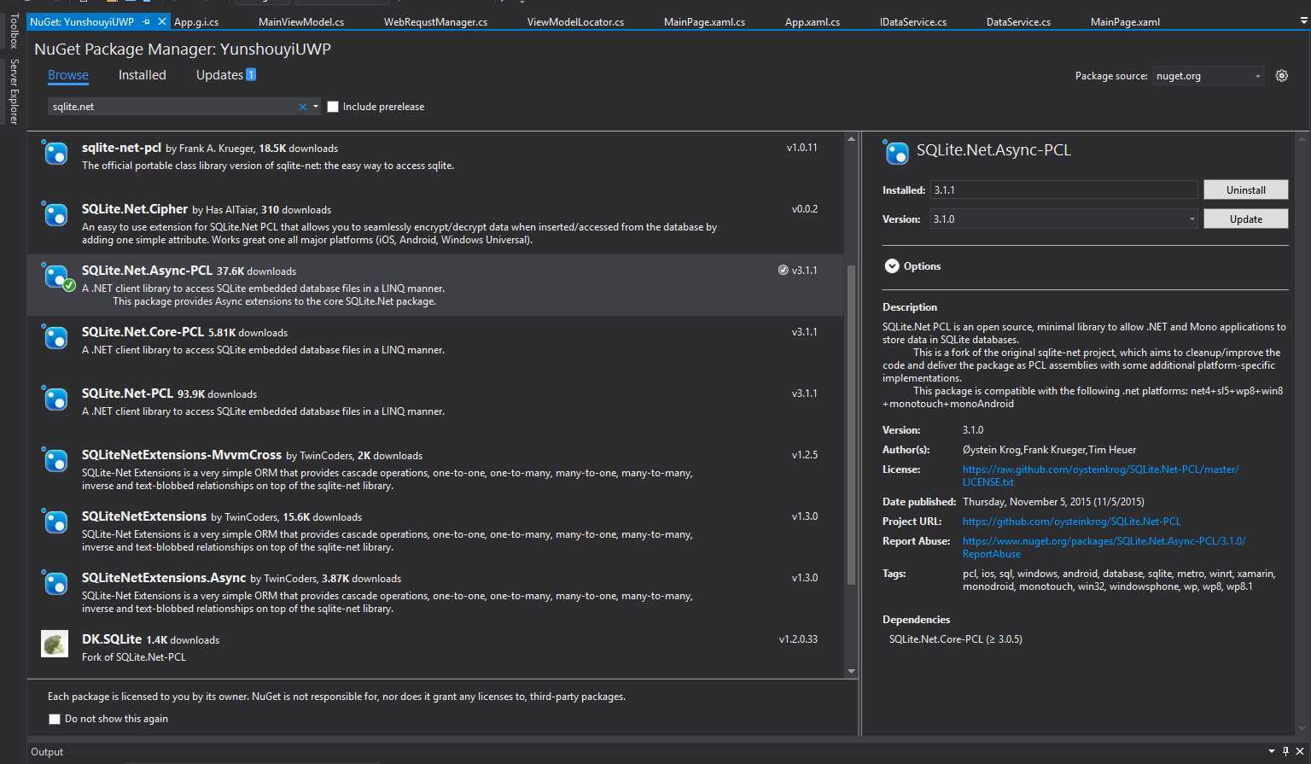This screenshot has height=764, width=1311.
Task: Open the ReportAbuse link
Action: coord(1104,547)
